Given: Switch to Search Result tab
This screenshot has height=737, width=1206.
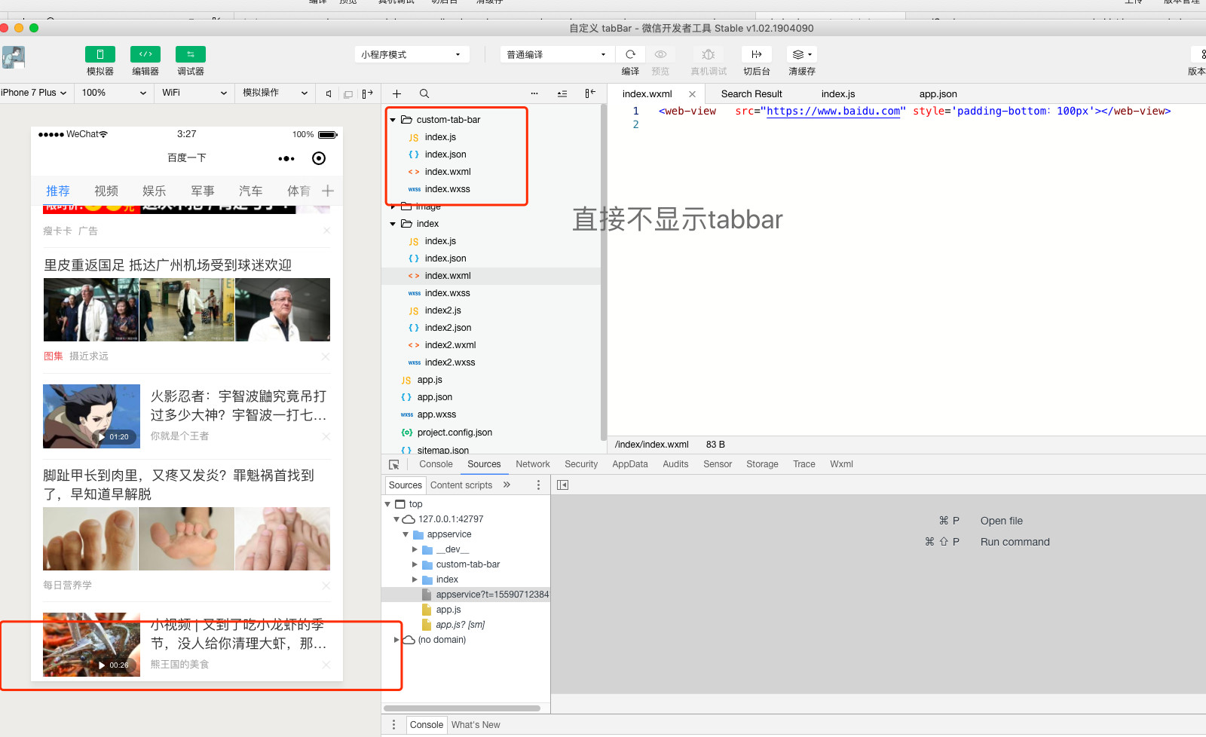Looking at the screenshot, I should point(751,94).
